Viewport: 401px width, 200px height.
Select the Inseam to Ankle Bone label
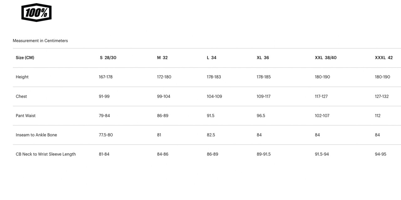(x=36, y=135)
